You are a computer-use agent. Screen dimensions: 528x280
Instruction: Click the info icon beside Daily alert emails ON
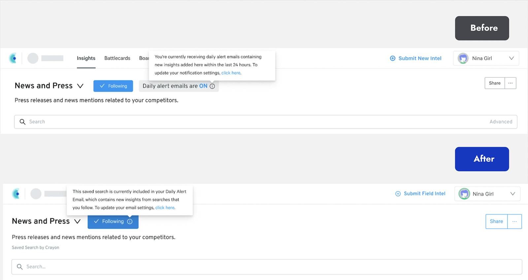[x=212, y=86]
